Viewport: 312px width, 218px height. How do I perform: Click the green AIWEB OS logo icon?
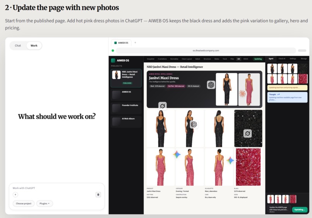point(113,60)
